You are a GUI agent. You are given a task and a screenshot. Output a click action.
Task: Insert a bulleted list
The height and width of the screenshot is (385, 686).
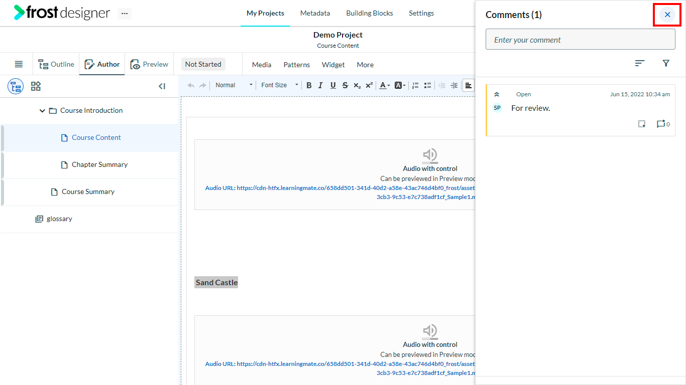click(427, 85)
